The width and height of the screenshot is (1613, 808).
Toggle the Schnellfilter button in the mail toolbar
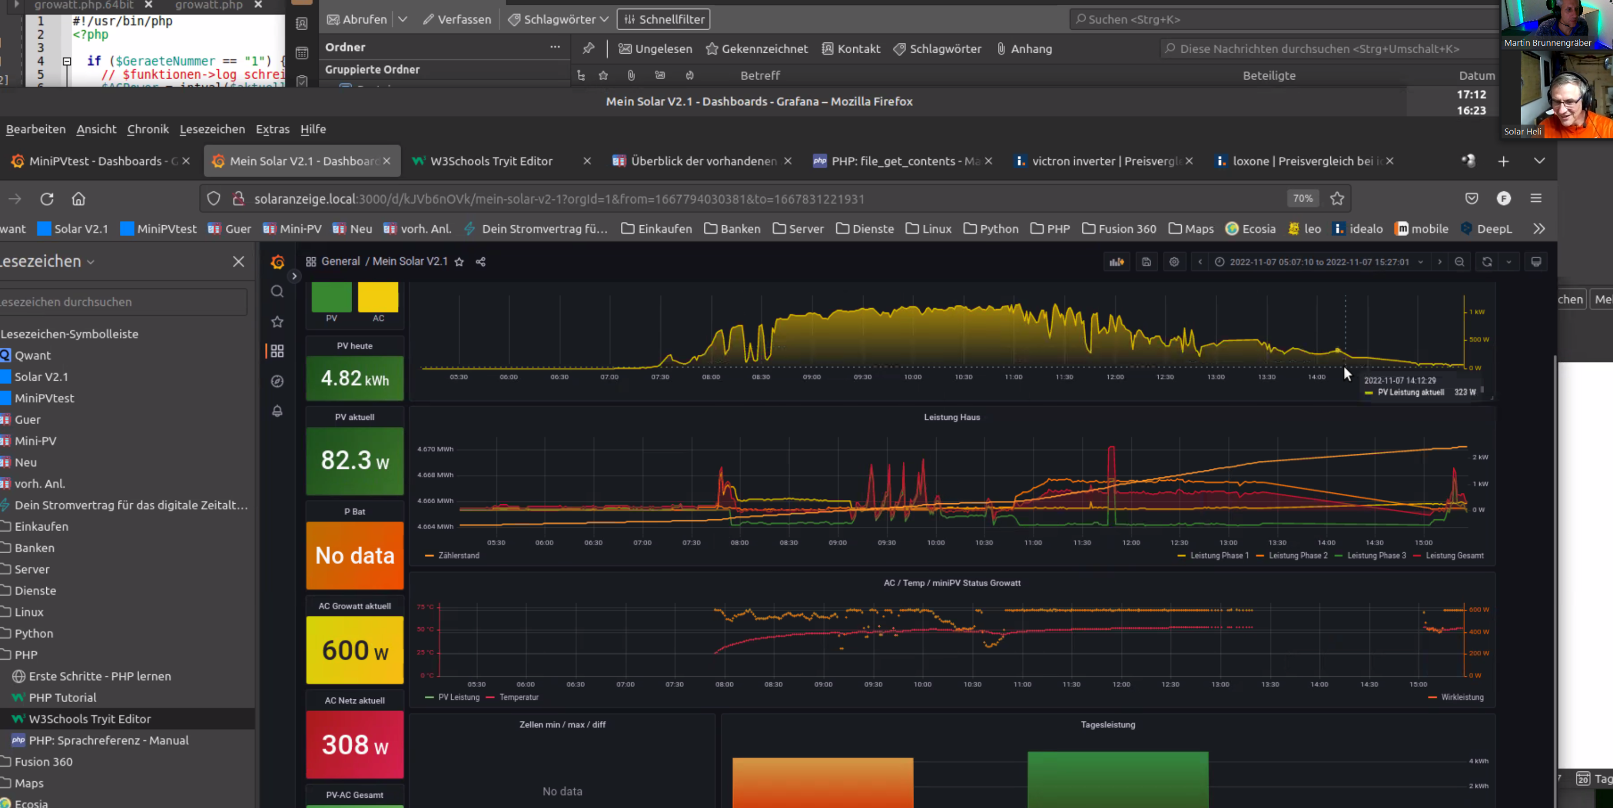tap(663, 19)
